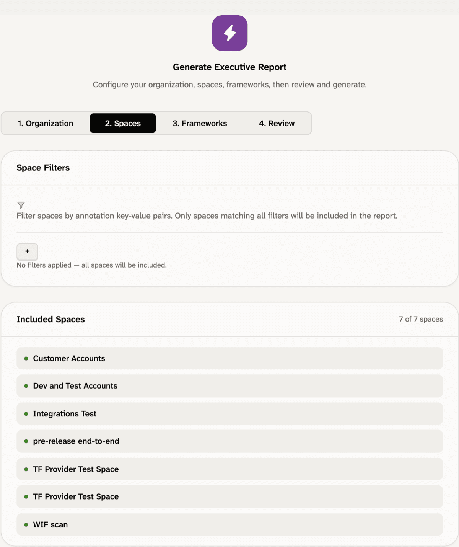Open the 3. Frameworks step
Image resolution: width=459 pixels, height=547 pixels.
point(200,123)
